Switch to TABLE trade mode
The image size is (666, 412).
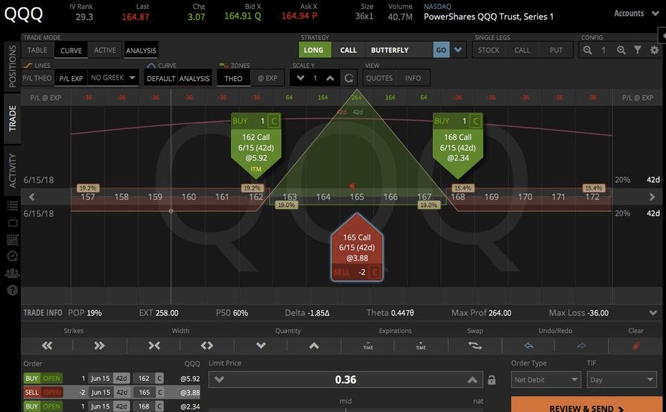click(x=37, y=50)
